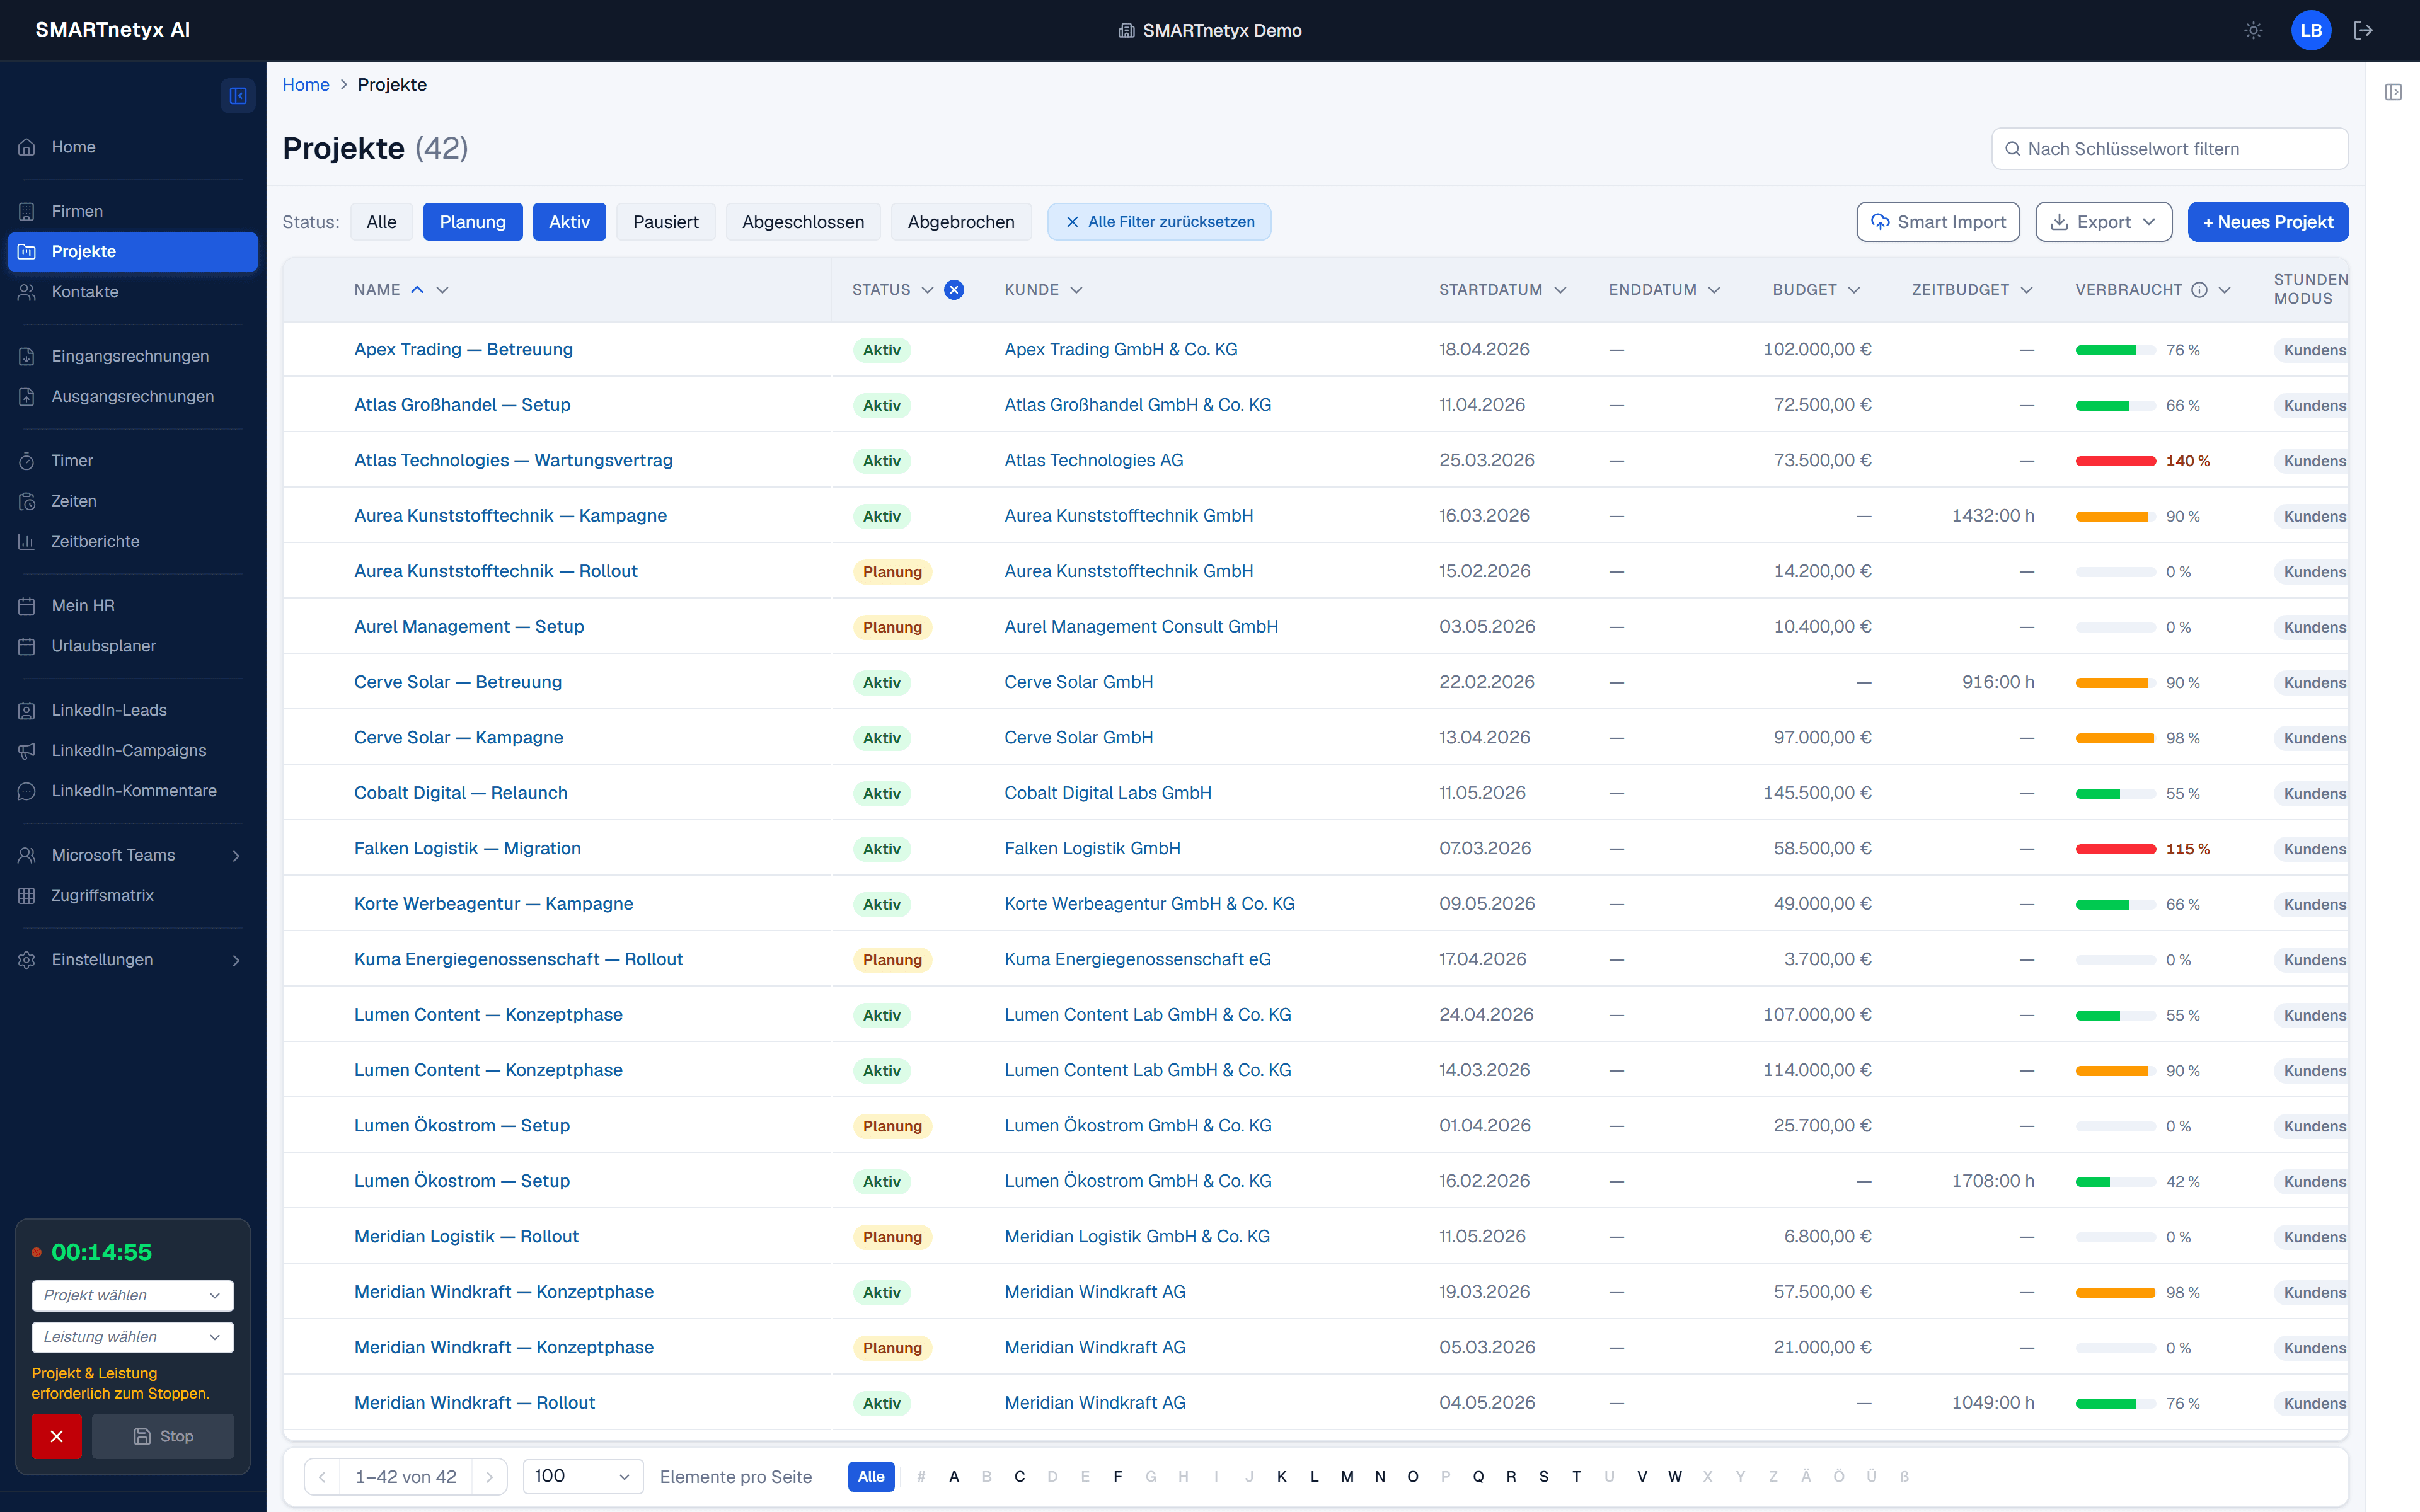
Task: Open Zugriffsmatrix via the sidebar grid icon
Action: coord(27,895)
